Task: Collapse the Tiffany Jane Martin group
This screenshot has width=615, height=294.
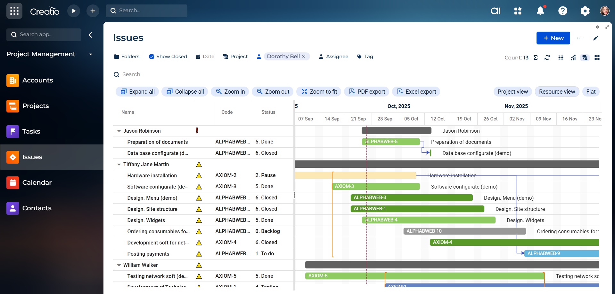Action: point(119,165)
